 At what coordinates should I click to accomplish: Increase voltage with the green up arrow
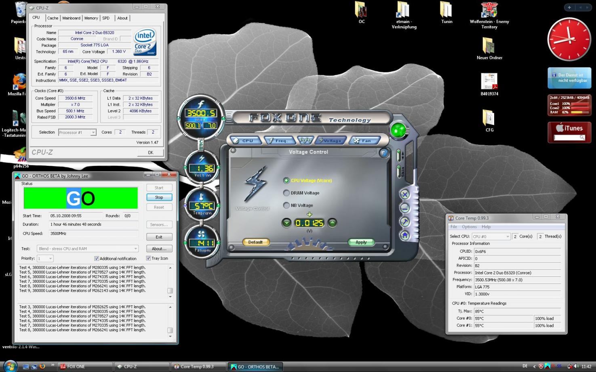[x=332, y=223]
